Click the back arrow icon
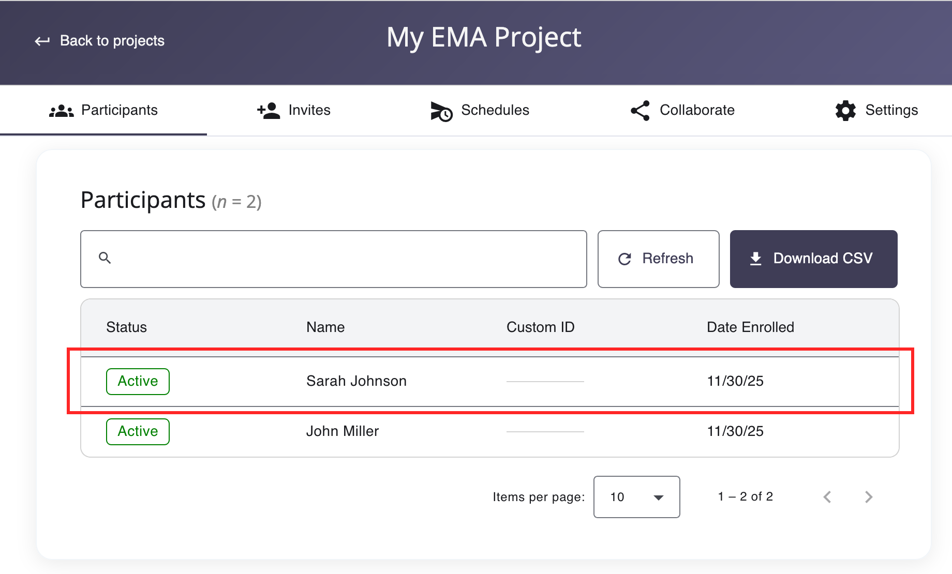The height and width of the screenshot is (574, 952). point(42,41)
